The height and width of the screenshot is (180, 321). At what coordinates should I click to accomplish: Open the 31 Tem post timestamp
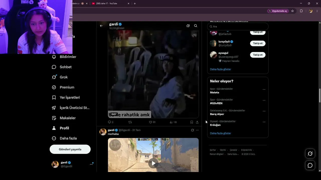[x=136, y=130]
